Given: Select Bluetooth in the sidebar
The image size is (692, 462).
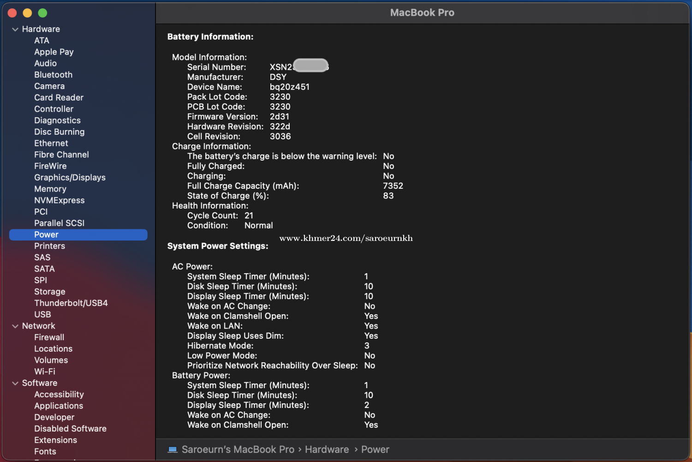Looking at the screenshot, I should [53, 75].
